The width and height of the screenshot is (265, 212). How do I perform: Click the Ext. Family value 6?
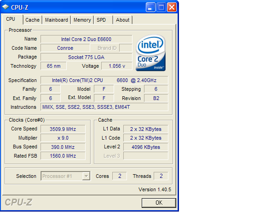click(51, 98)
